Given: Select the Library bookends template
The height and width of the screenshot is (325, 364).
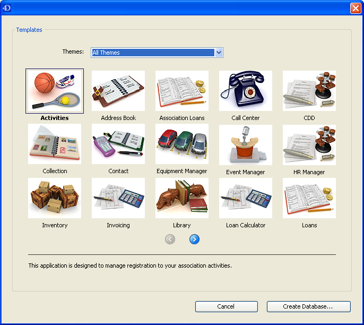Looking at the screenshot, I should coord(182,198).
